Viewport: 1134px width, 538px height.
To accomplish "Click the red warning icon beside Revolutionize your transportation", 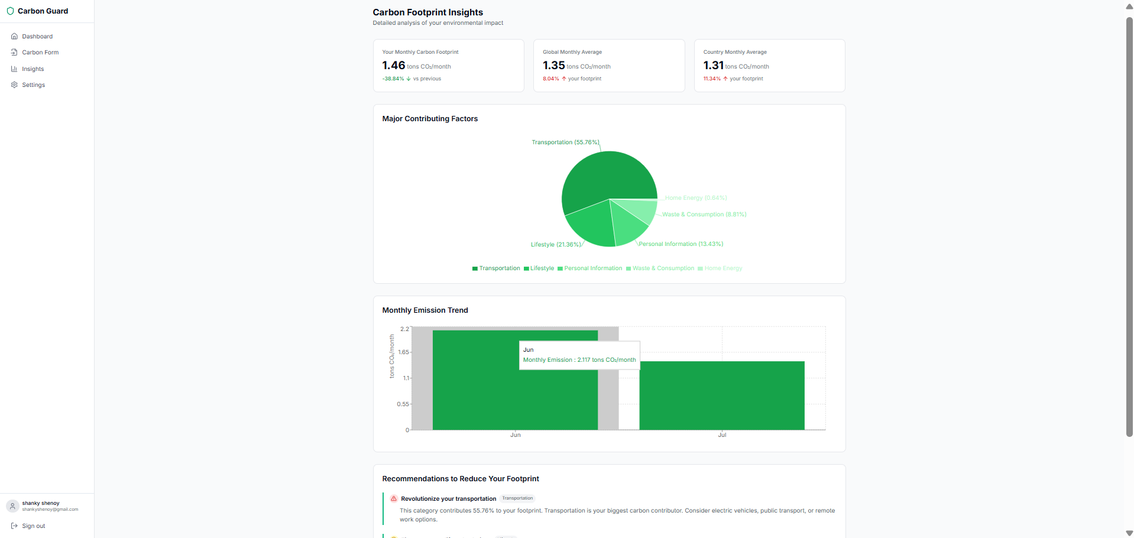I will [394, 499].
